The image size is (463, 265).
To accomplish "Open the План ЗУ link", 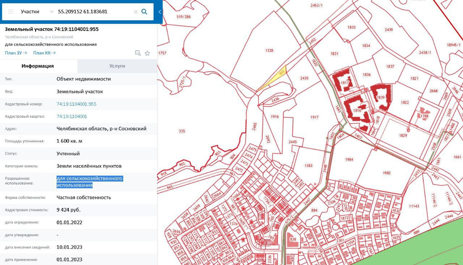I will pyautogui.click(x=16, y=53).
